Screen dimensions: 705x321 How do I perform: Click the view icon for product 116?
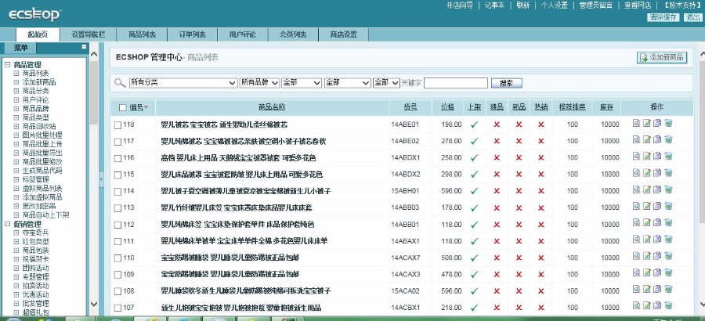(636, 157)
